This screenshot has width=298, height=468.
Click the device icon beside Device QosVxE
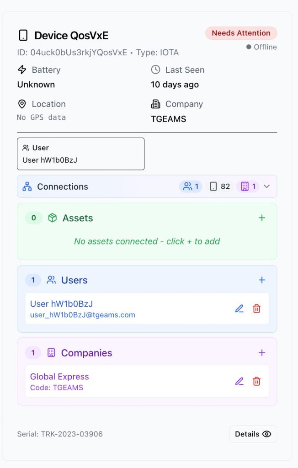23,35
